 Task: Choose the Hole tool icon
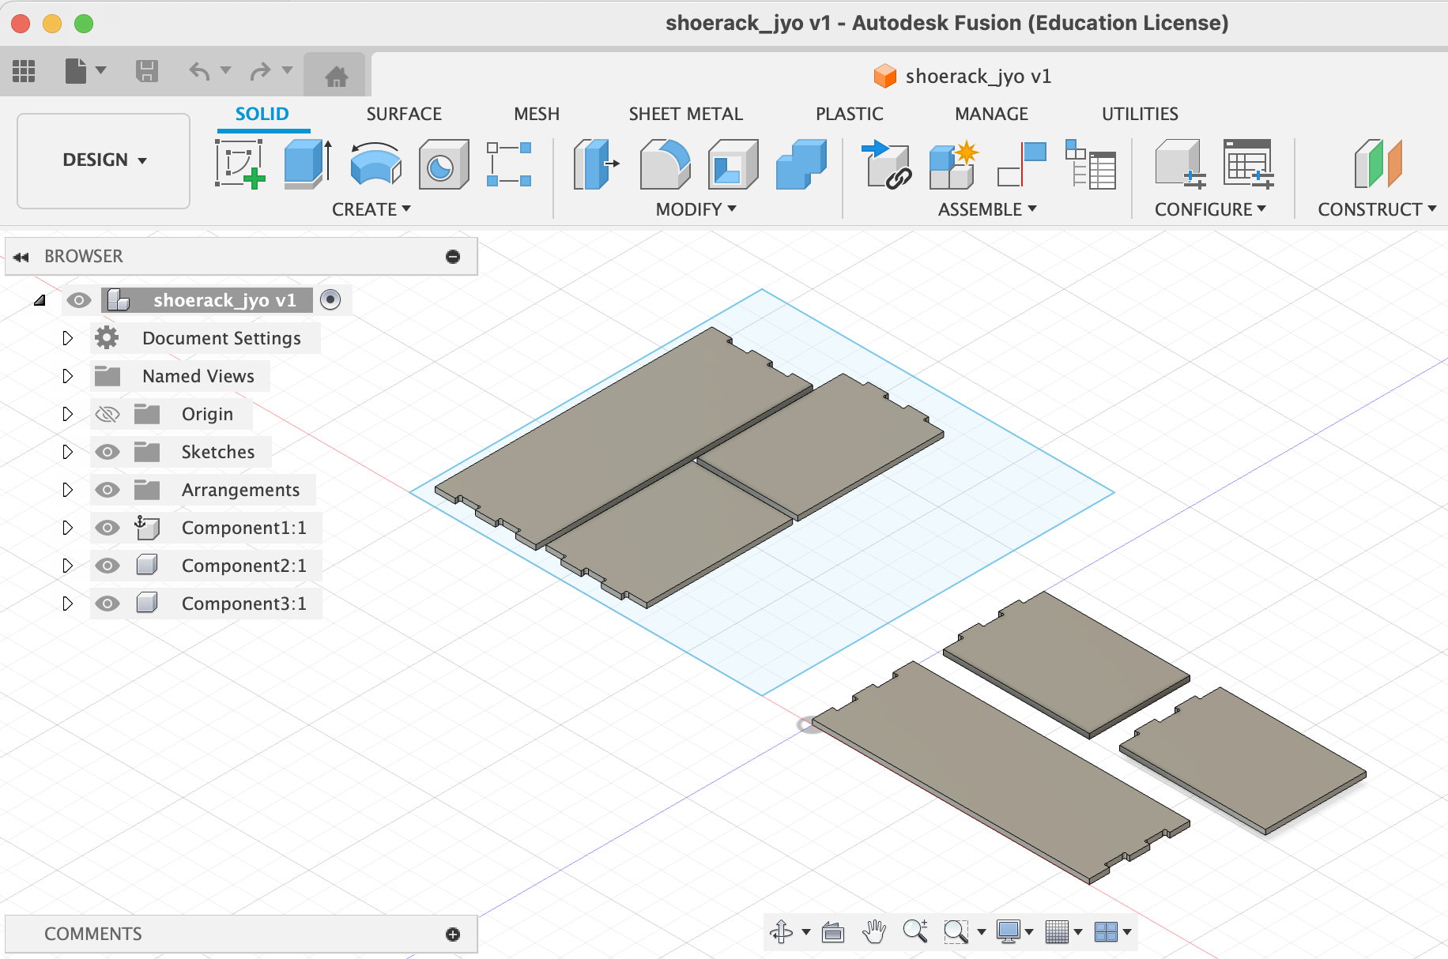(443, 164)
